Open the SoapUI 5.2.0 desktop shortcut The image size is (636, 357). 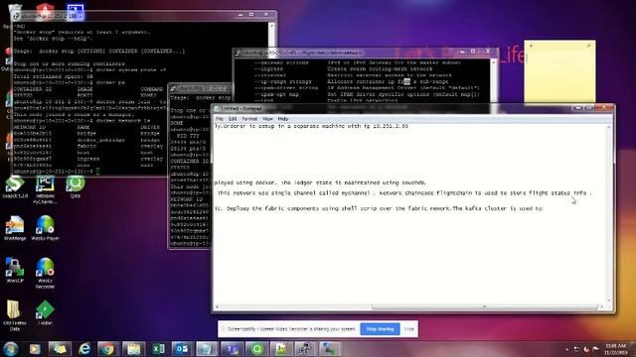pos(15,187)
